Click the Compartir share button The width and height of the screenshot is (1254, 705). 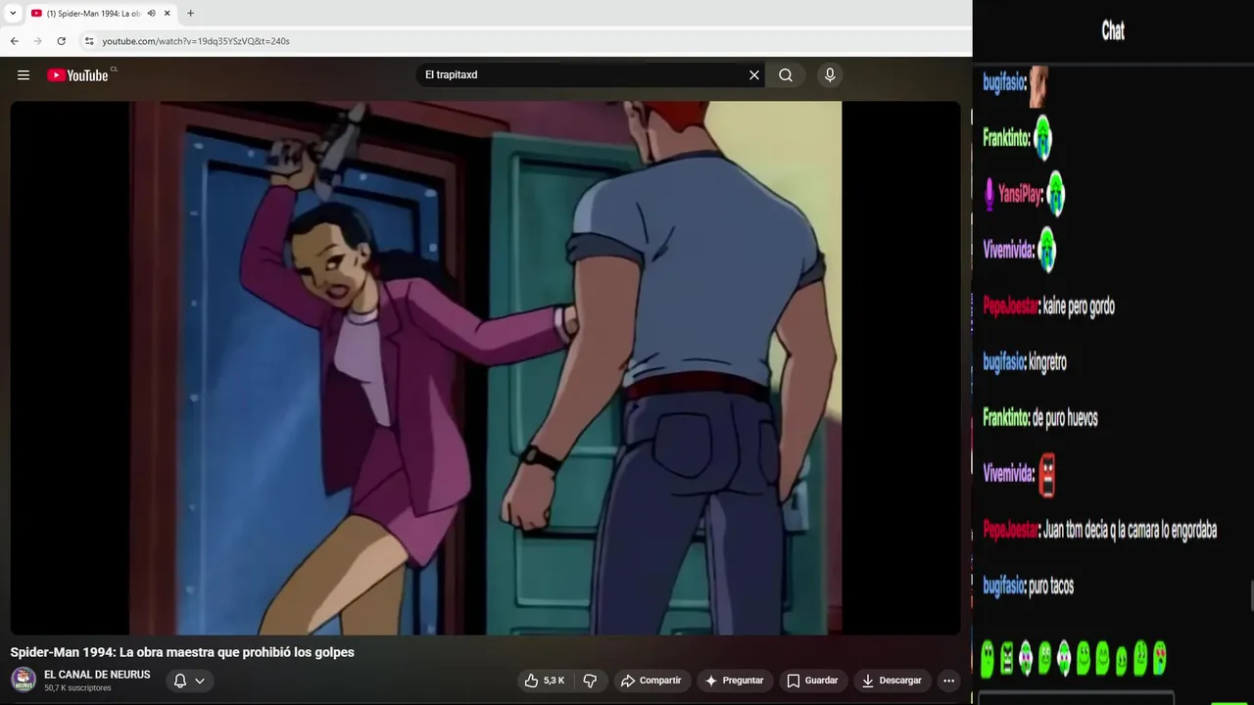click(651, 681)
